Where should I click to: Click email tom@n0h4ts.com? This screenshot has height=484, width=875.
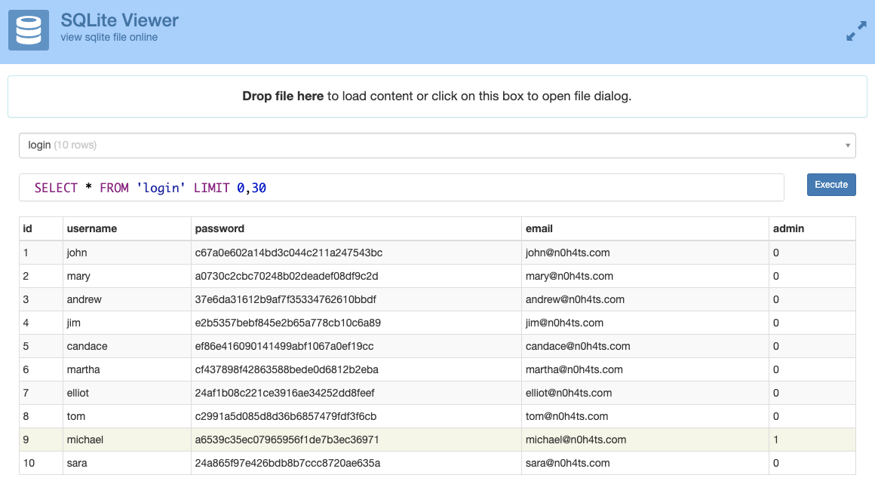(566, 417)
